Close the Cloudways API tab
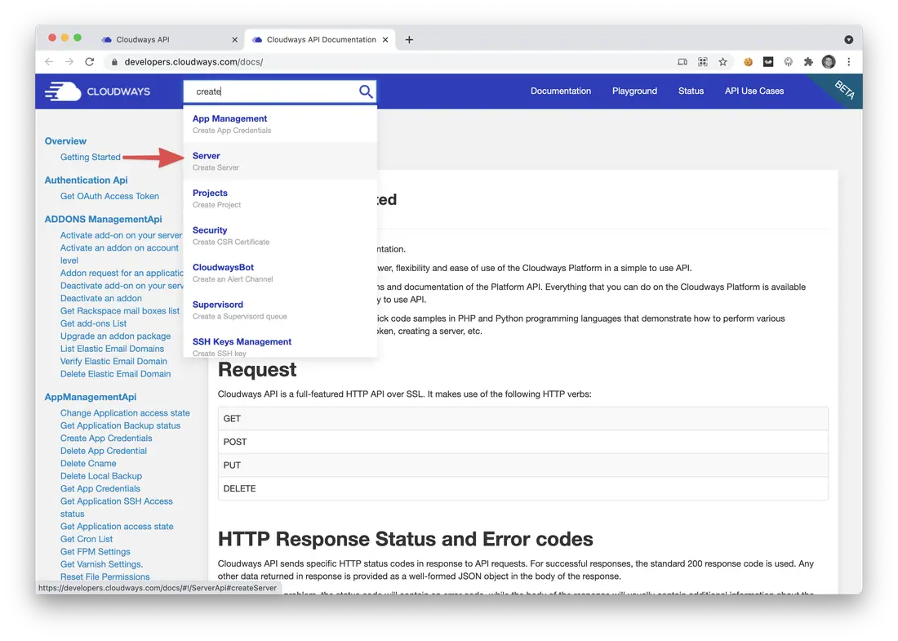Image resolution: width=898 pixels, height=641 pixels. pos(234,39)
